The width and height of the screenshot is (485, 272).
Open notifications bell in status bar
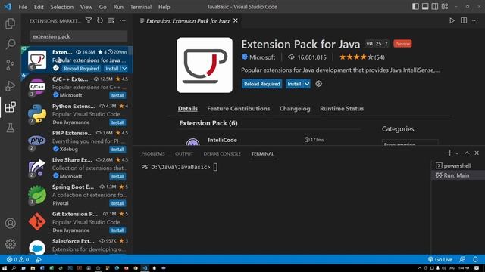475,259
